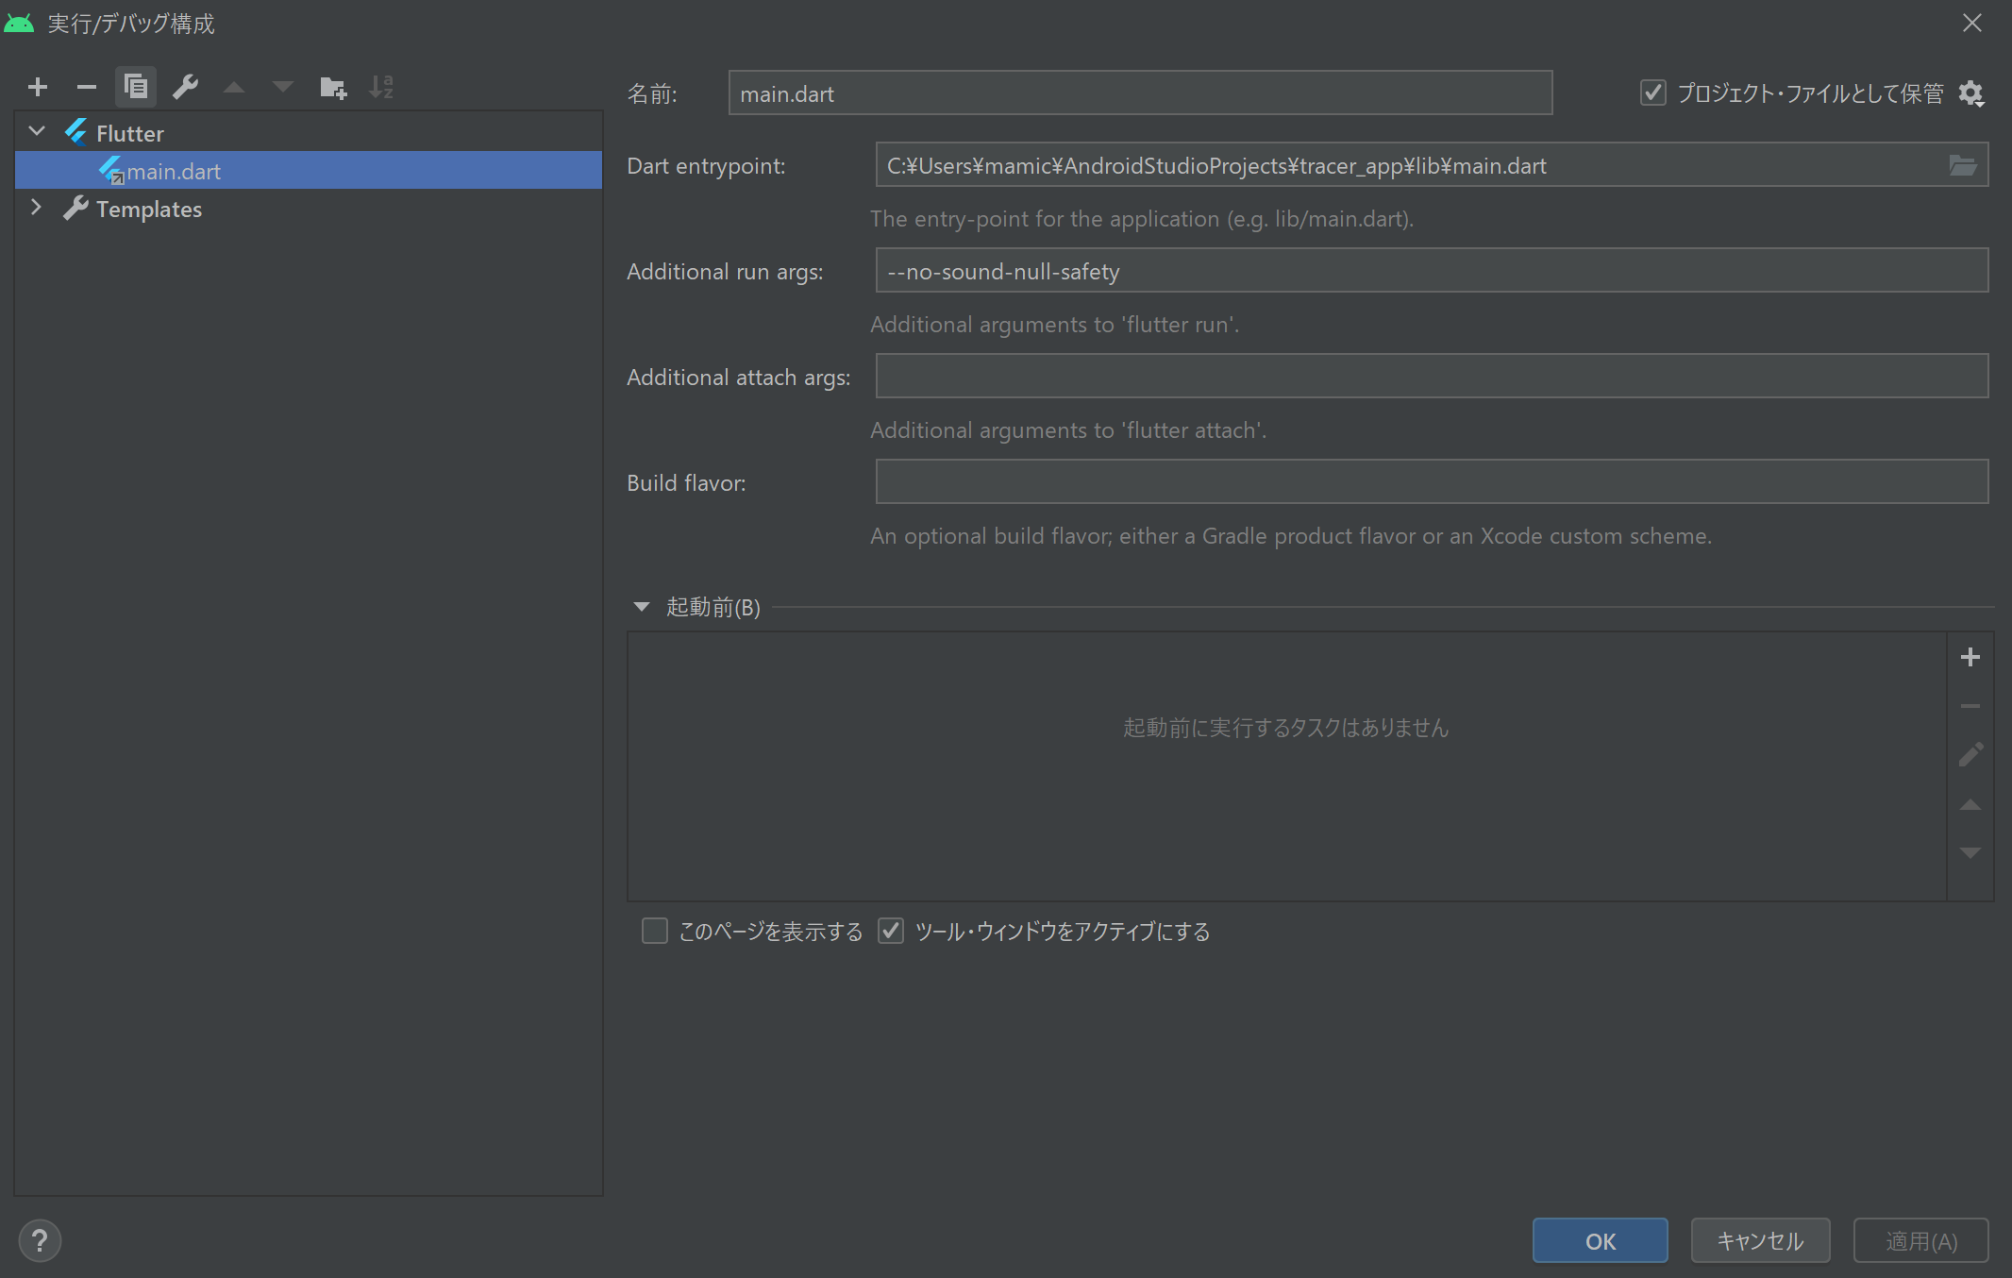This screenshot has height=1278, width=2012.
Task: Create a new configuration folder
Action: [x=333, y=87]
